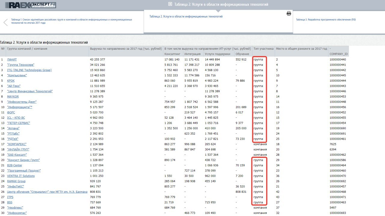Click the Консалтинг column header

point(172,54)
